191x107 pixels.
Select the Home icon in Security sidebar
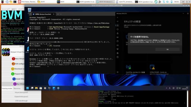coord(118,25)
